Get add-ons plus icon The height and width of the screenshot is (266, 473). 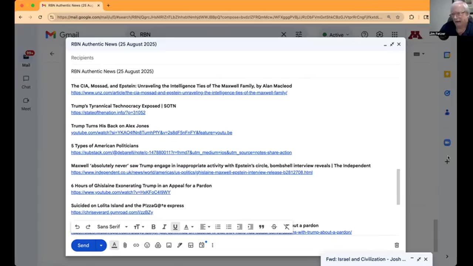[447, 161]
